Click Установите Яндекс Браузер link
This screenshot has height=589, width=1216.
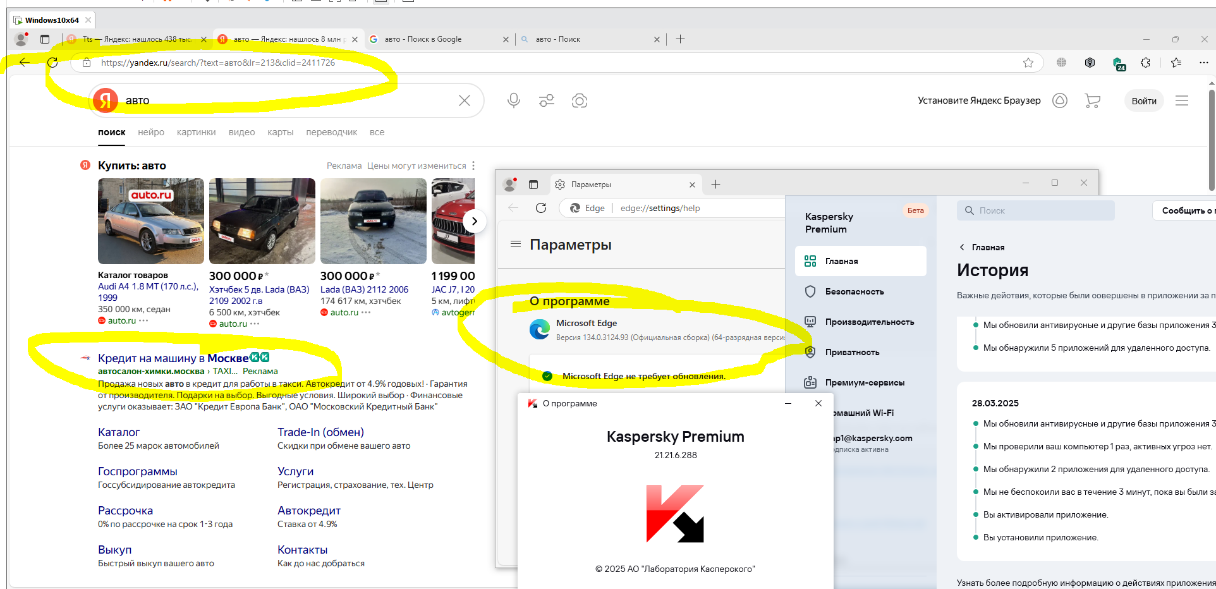979,100
